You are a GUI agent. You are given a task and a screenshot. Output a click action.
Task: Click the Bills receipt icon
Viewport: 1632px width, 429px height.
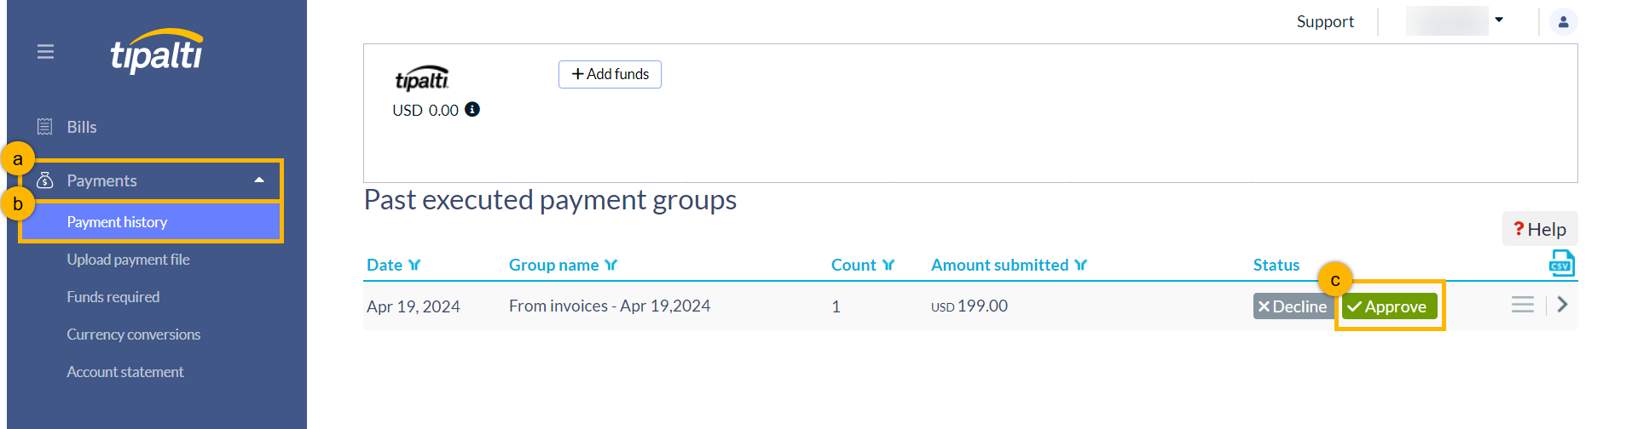[45, 127]
